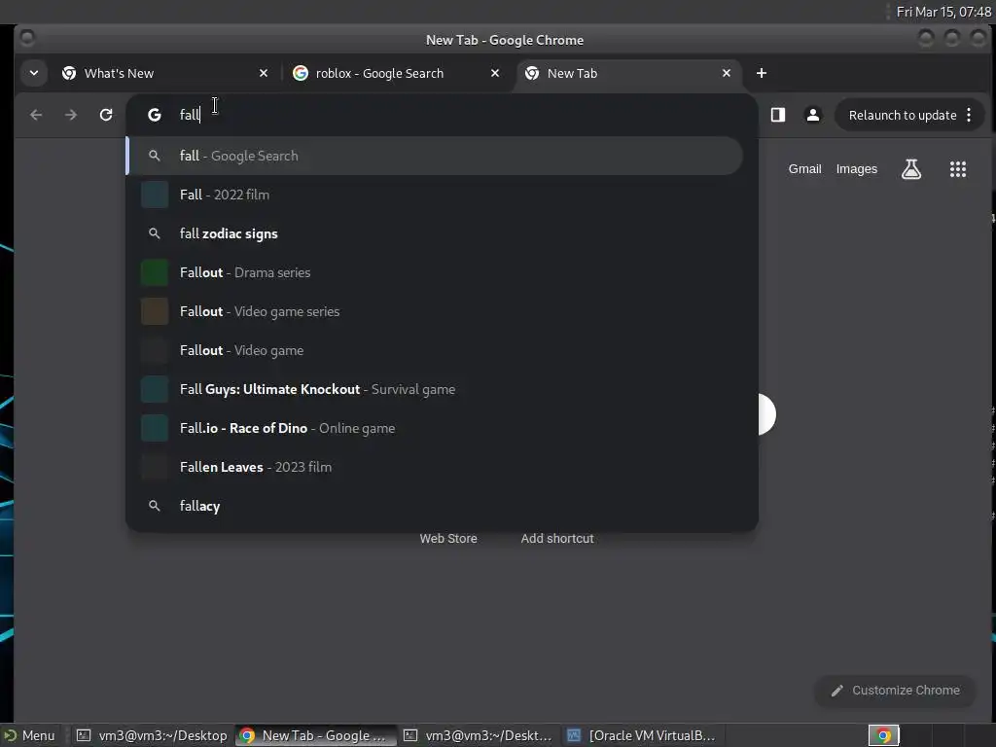Reload the page
996x747 pixels.
click(106, 115)
